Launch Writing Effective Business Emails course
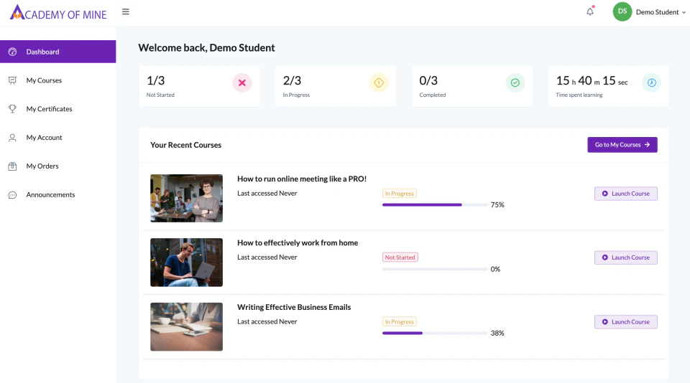This screenshot has height=383, width=690. (x=625, y=322)
